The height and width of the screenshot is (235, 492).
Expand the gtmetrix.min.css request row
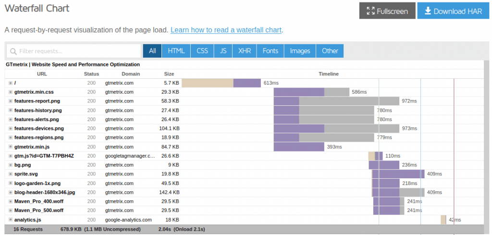click(11, 92)
